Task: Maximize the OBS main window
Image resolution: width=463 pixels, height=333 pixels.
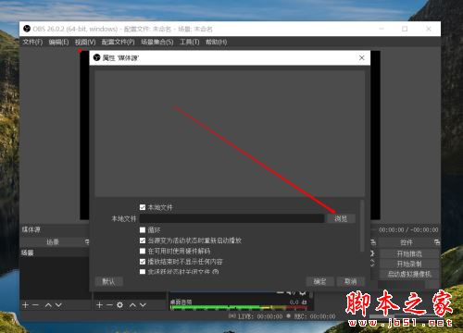Action: coord(405,29)
